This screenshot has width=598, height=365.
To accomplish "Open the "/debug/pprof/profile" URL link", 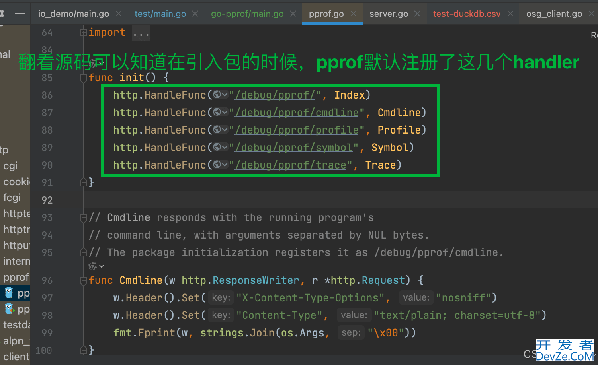I will point(297,130).
